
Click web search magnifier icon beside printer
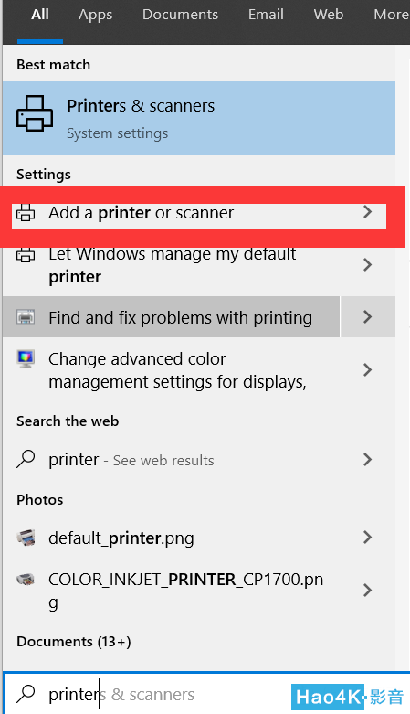click(x=26, y=459)
